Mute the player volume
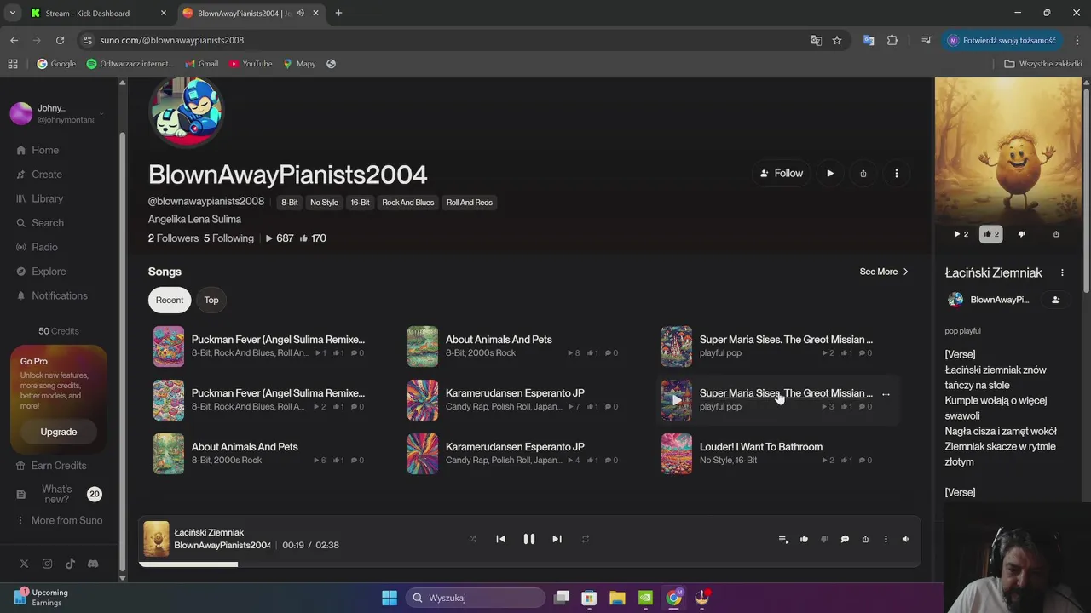Screen dimensions: 1091x613 tap(905, 539)
